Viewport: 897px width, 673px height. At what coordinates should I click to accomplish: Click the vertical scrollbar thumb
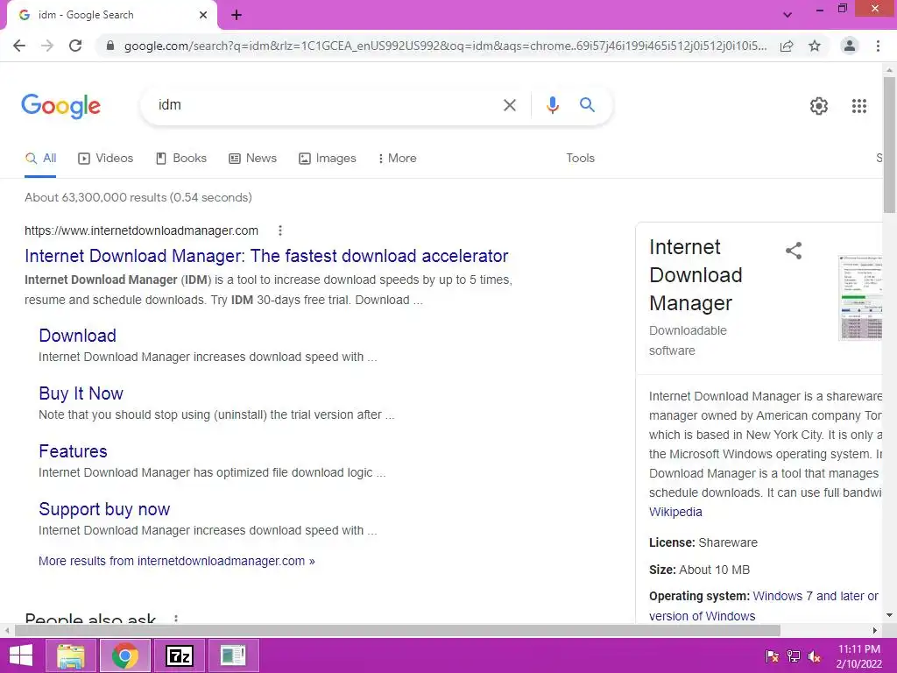click(x=889, y=145)
